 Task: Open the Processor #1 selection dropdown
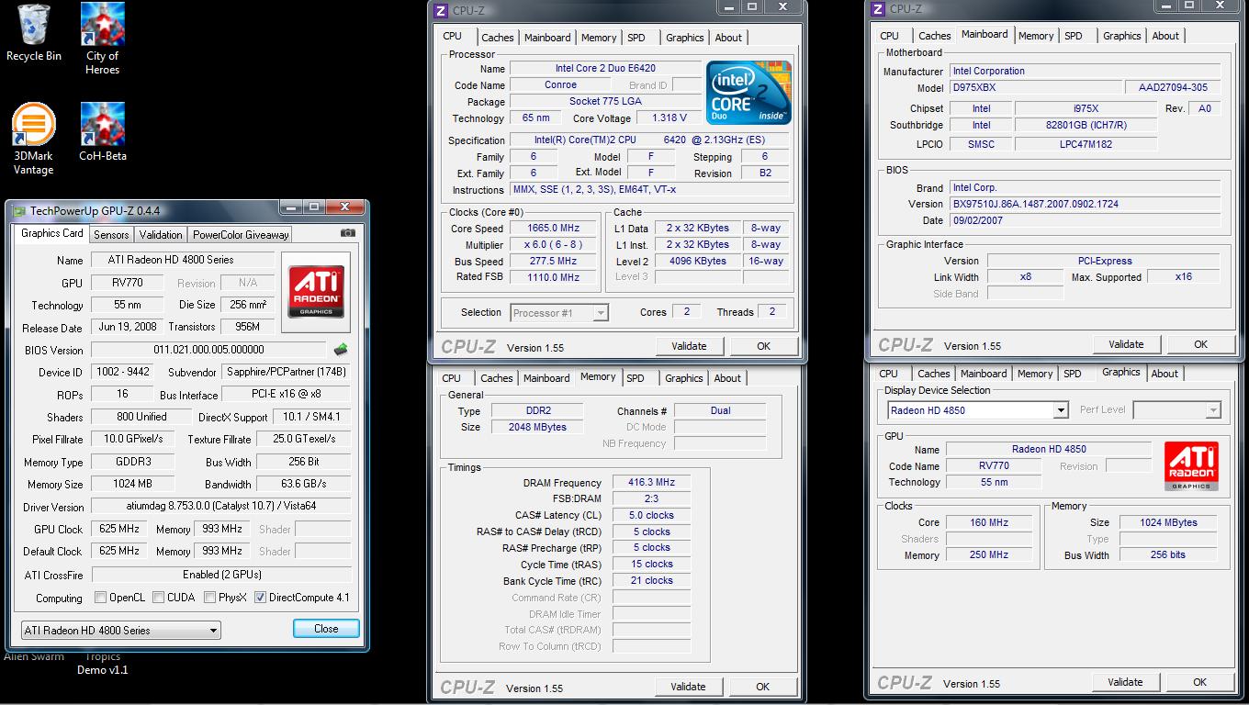coord(559,313)
